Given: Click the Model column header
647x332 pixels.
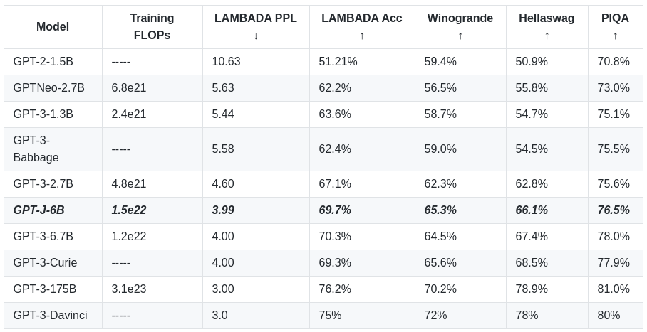Looking at the screenshot, I should point(53,27).
